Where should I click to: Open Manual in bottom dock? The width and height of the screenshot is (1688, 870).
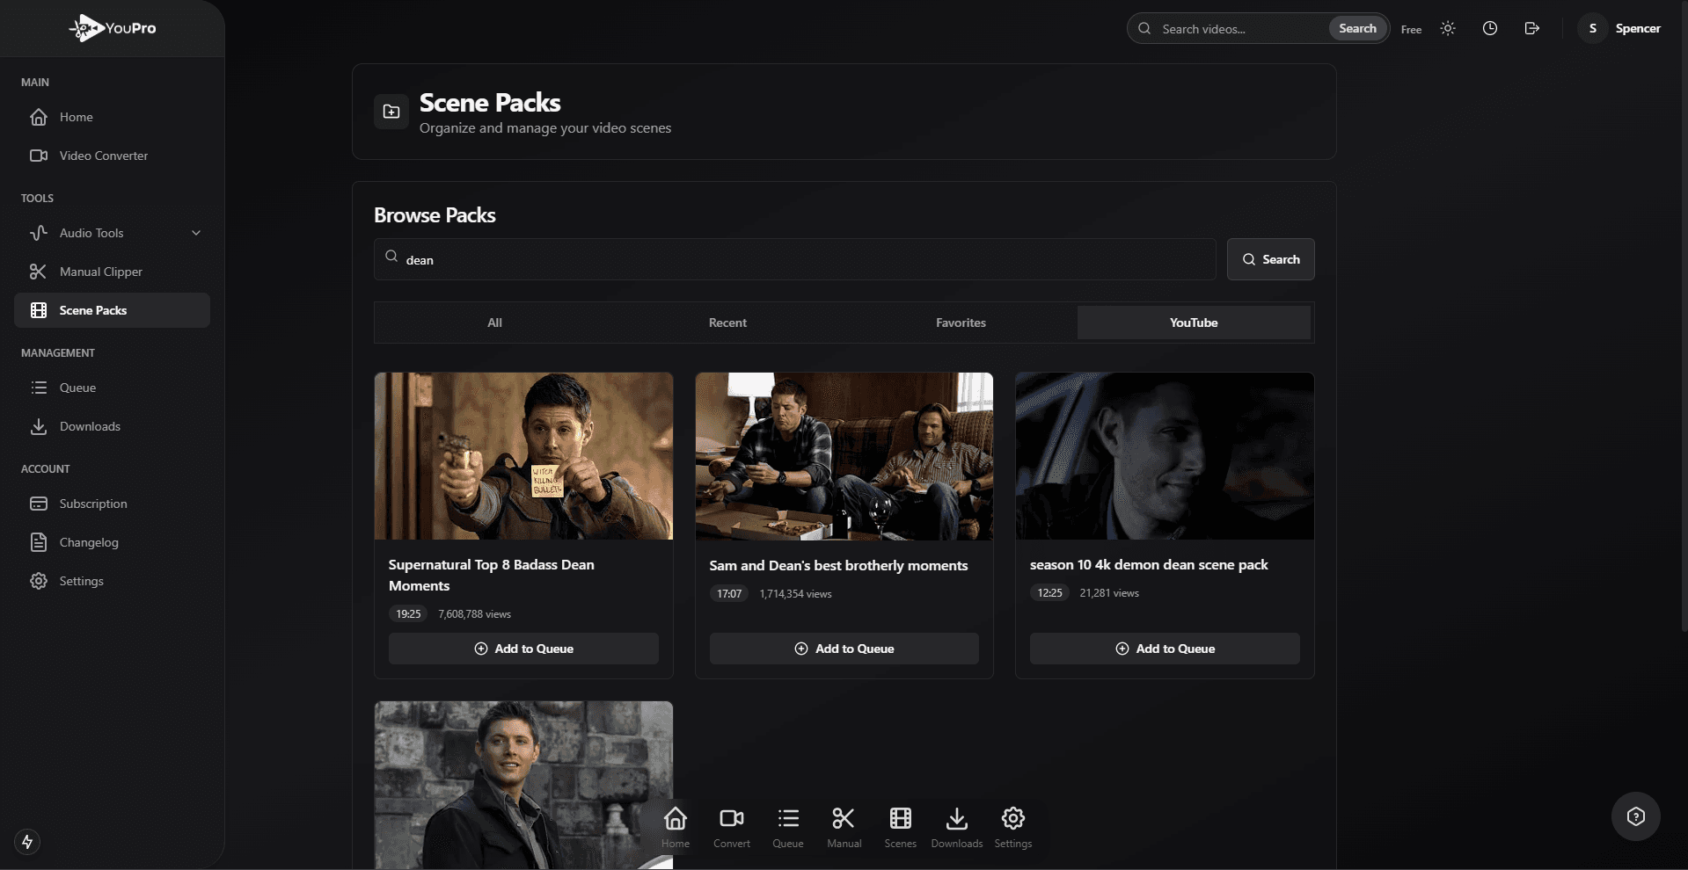pyautogui.click(x=844, y=827)
